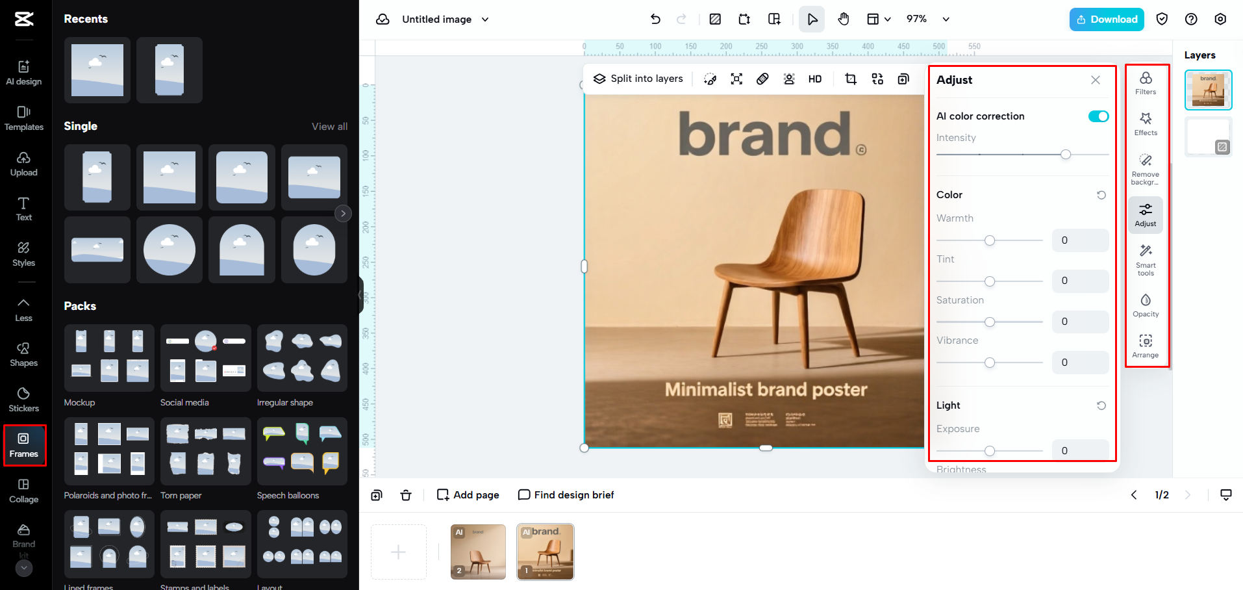Click the shield icon in top bar
This screenshot has height=590, width=1243.
(x=1162, y=19)
